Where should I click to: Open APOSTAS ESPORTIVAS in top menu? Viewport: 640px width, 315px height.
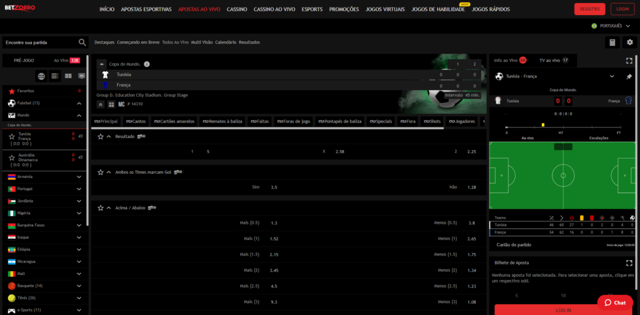click(146, 9)
